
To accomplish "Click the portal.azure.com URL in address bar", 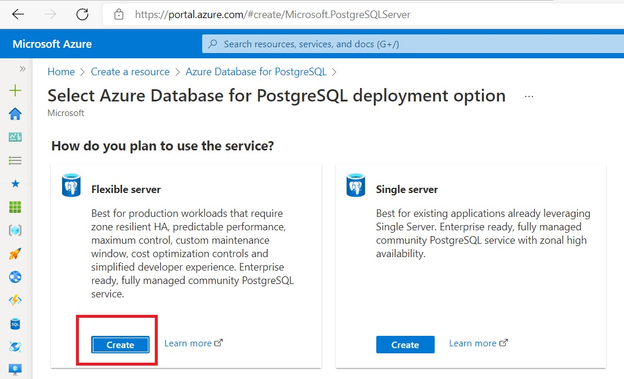I will 273,15.
